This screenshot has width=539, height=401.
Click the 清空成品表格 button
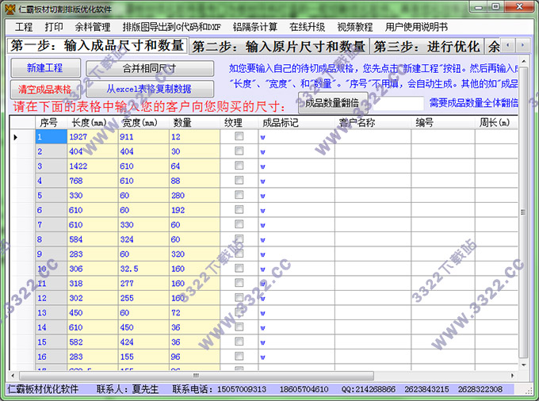[x=45, y=90]
